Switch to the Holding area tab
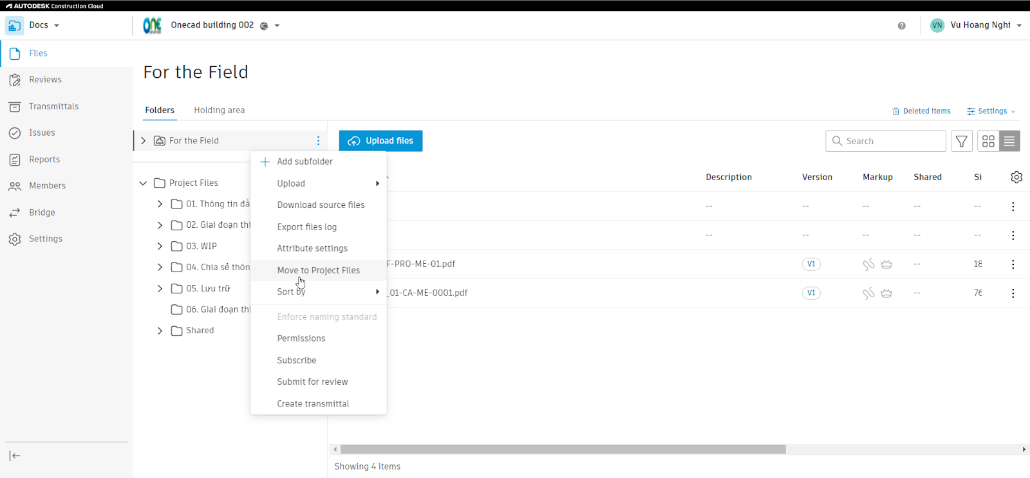The height and width of the screenshot is (478, 1030). 220,110
